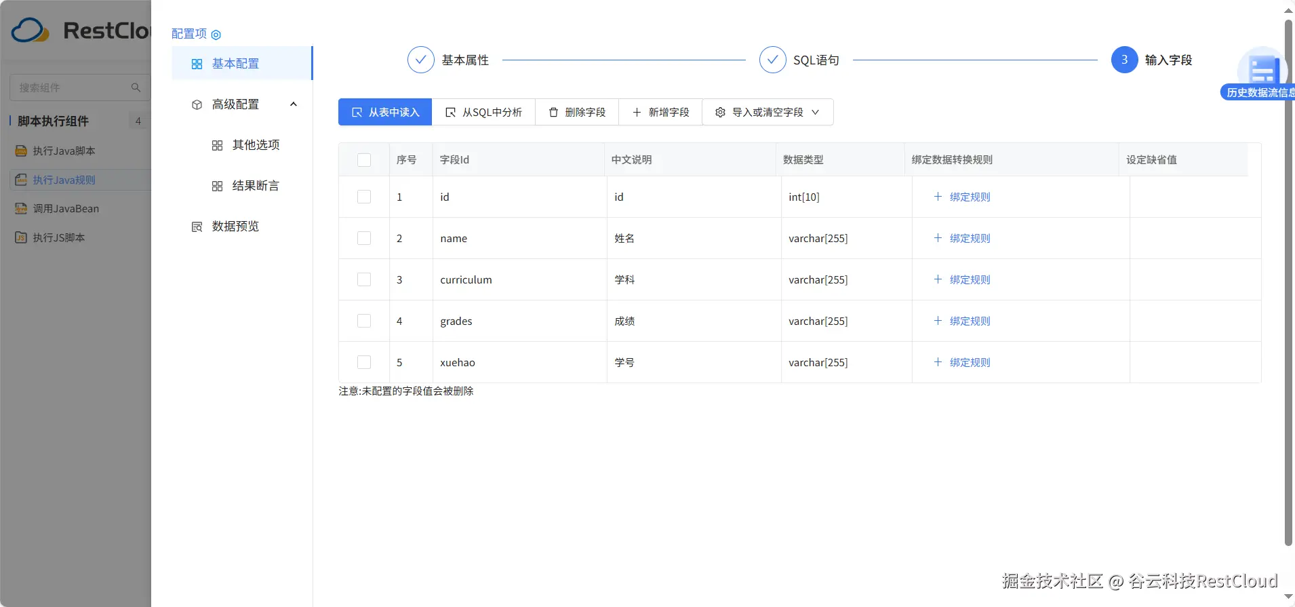The height and width of the screenshot is (607, 1295).
Task: Open the 其他选项 menu item
Action: [256, 145]
